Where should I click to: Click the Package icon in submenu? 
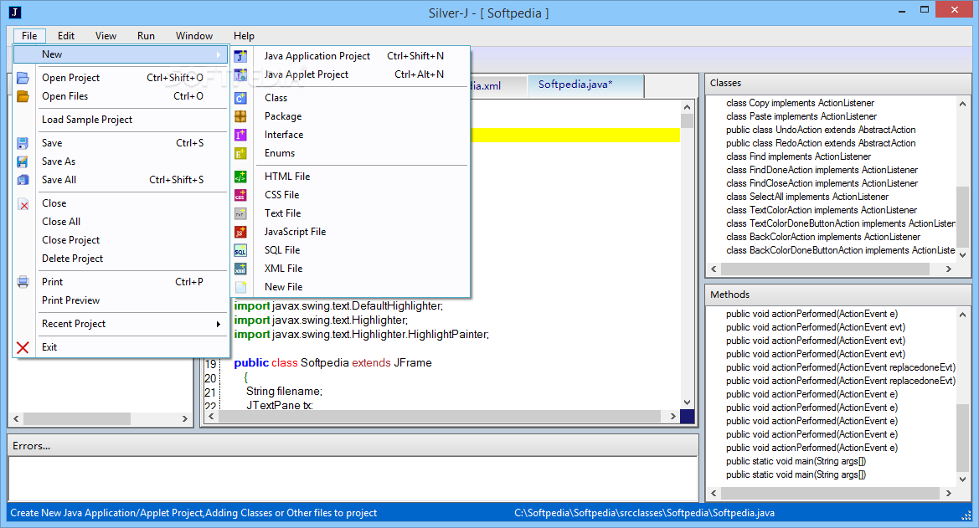pyautogui.click(x=240, y=116)
